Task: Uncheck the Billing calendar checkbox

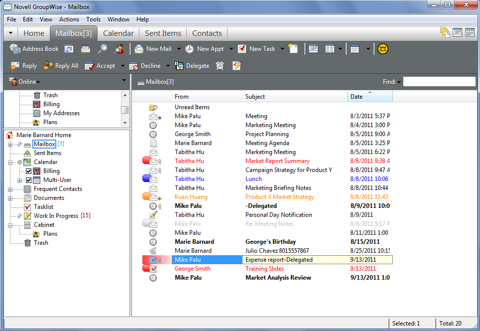Action: click(x=28, y=171)
